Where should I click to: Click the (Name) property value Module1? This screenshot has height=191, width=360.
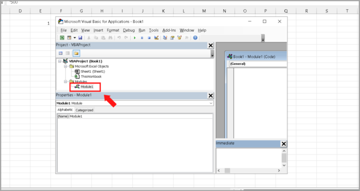[x=141, y=116]
